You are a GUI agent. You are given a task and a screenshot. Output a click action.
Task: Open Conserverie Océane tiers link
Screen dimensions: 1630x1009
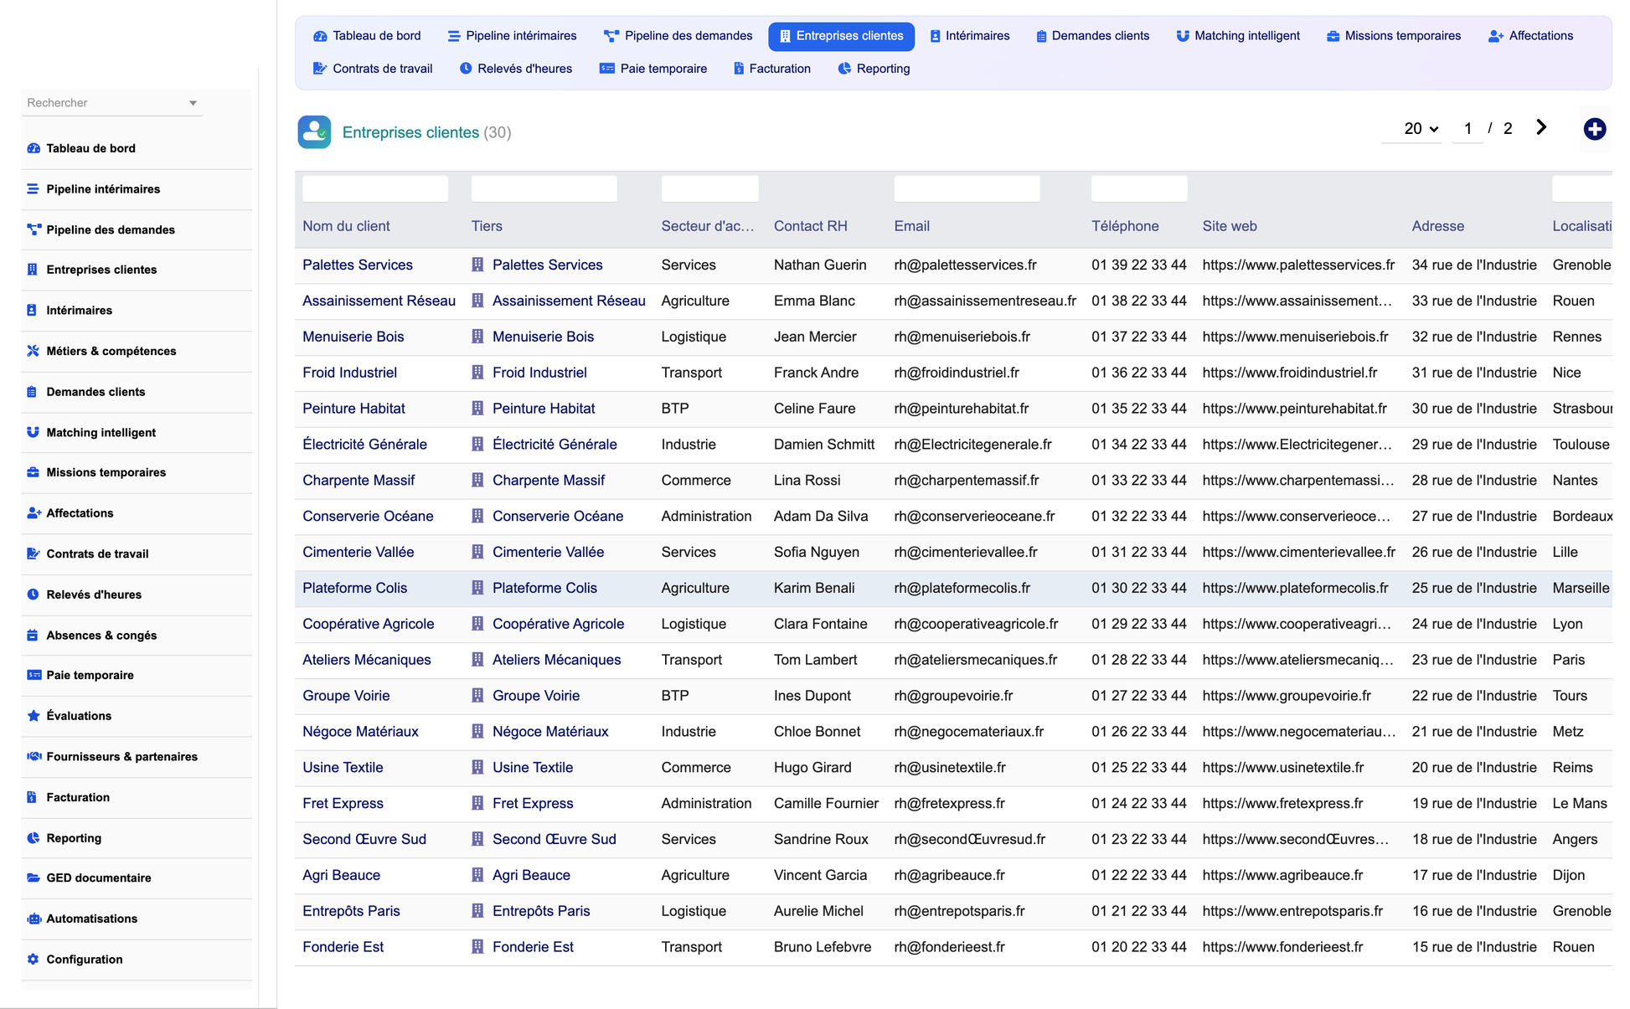[x=558, y=517]
